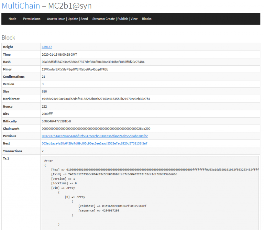
Task: Click the coinbase line in Tx 1
Action: pyautogui.click(x=112, y=206)
